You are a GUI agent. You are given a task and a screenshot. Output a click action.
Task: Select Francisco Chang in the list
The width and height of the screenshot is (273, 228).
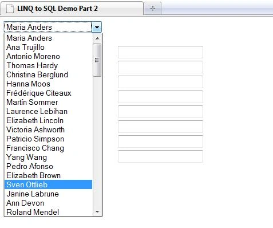coord(48,148)
